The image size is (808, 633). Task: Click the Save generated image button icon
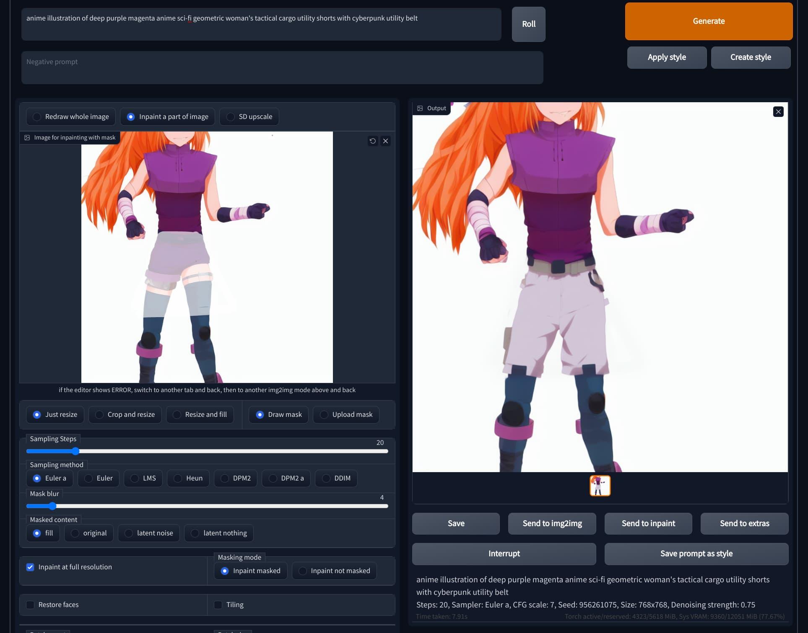(456, 524)
